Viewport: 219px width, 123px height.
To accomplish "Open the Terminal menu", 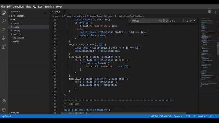I will pyautogui.click(x=49, y=6).
